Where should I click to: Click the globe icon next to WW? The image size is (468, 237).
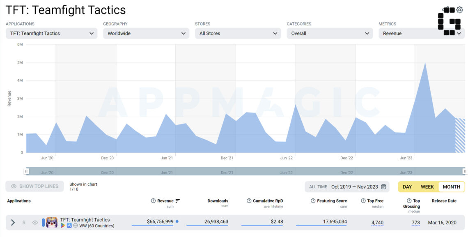tap(76, 226)
